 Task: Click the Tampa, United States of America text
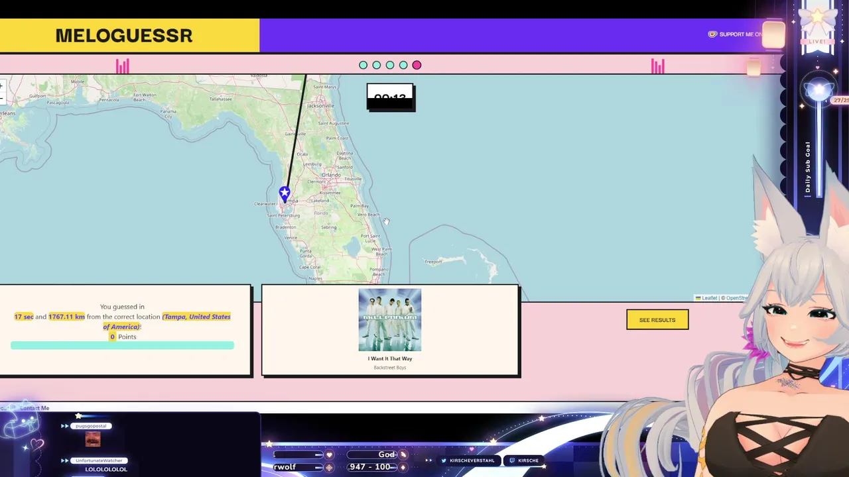click(166, 321)
